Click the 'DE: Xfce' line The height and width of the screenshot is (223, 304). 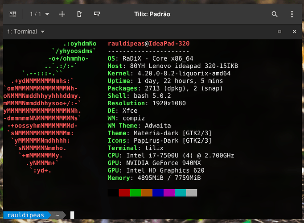[x=123, y=111]
